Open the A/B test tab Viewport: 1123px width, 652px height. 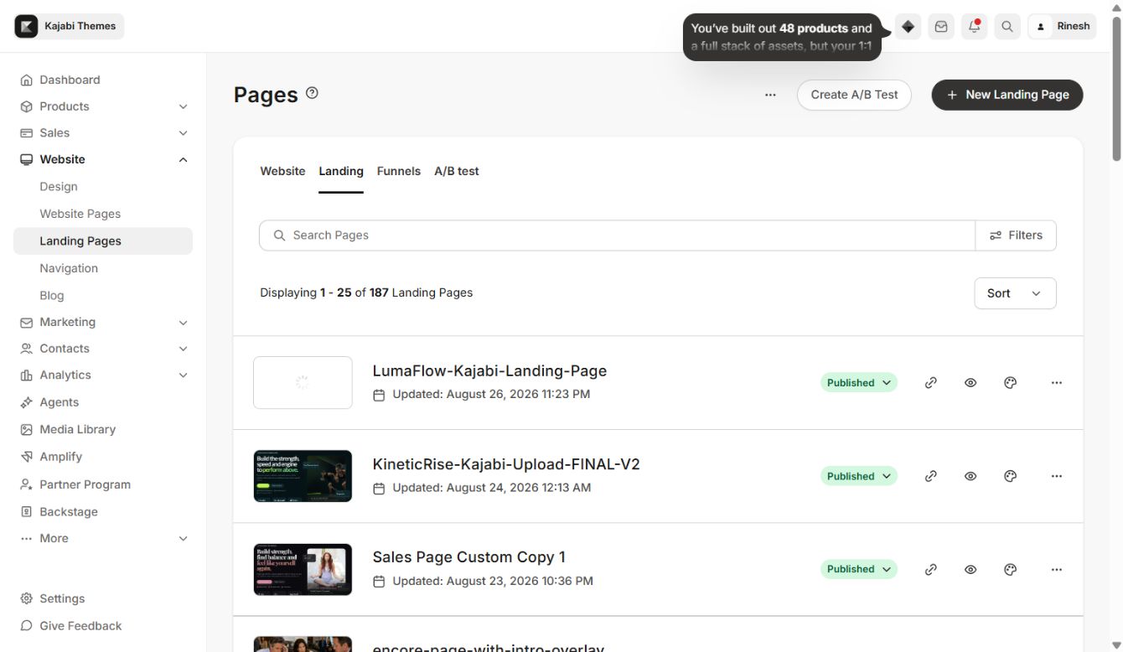[x=457, y=171]
